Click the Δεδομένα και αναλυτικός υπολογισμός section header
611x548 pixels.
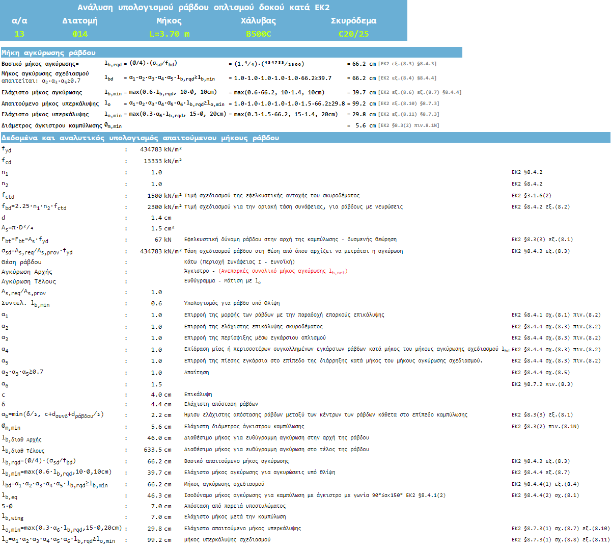[x=140, y=138]
